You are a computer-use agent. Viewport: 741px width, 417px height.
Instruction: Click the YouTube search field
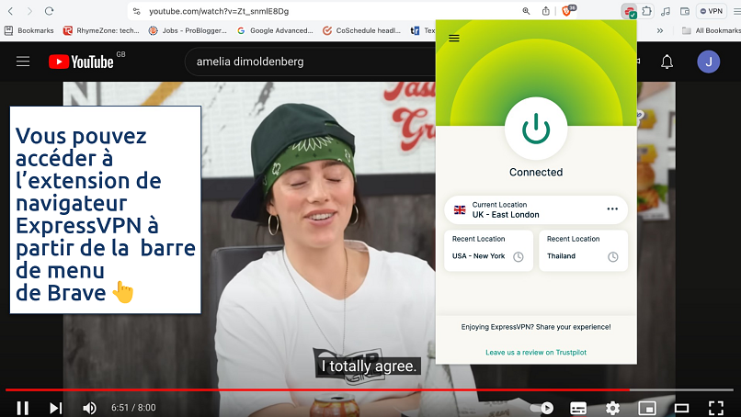(x=303, y=62)
